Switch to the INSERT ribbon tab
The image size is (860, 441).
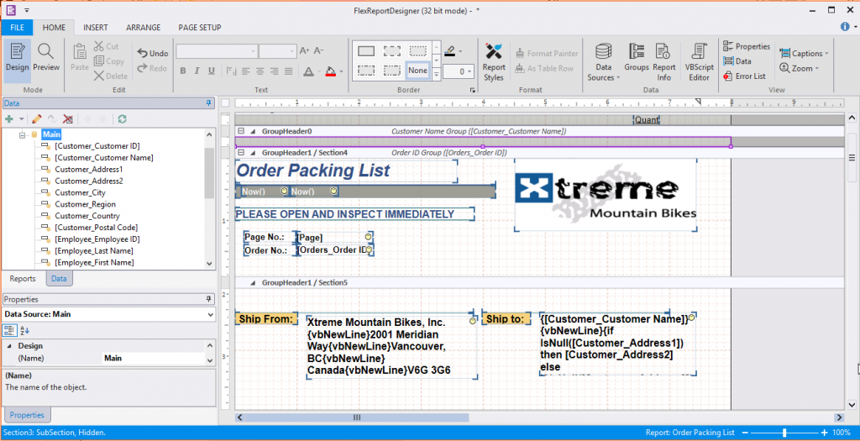[96, 28]
